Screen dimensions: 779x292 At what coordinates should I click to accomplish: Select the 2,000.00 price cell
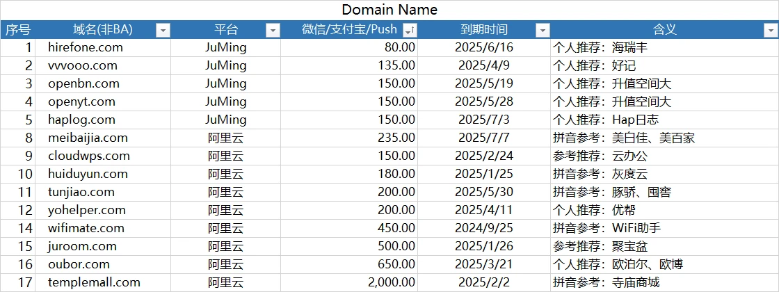[x=391, y=282]
